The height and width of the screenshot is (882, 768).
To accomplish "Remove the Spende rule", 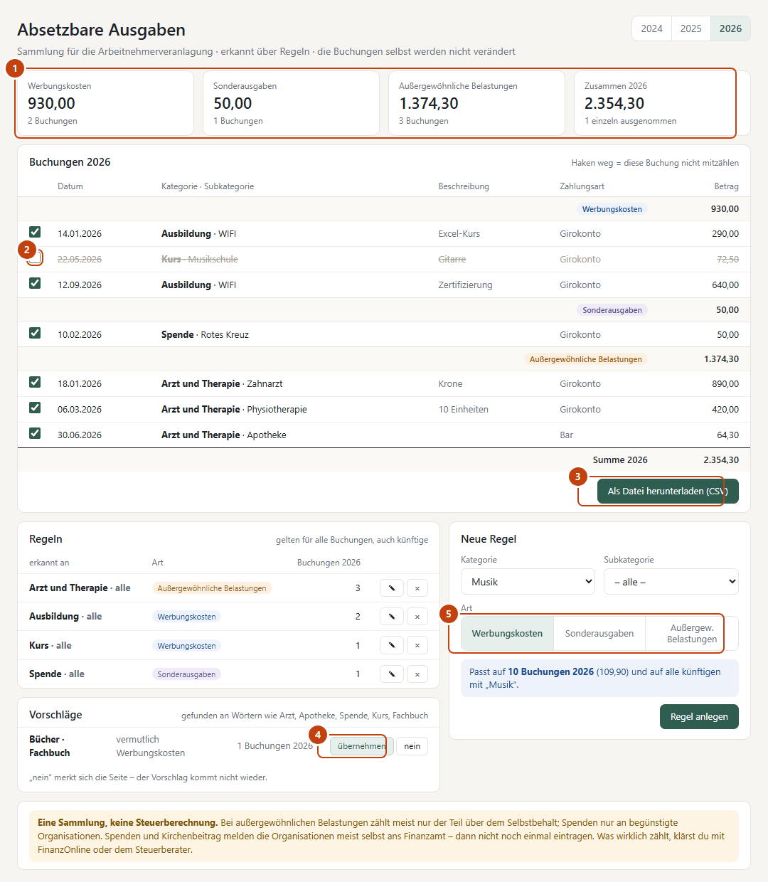I will pyautogui.click(x=417, y=674).
